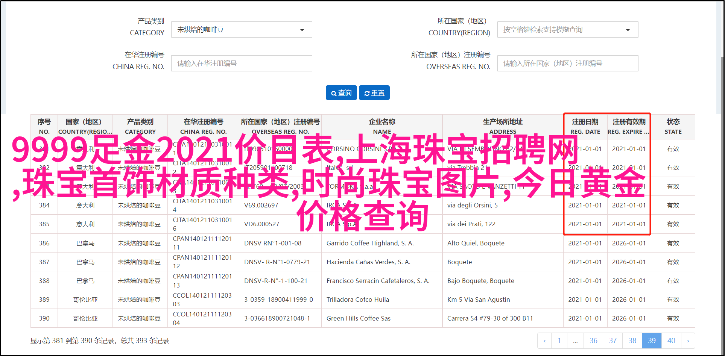725x357 pixels.
Task: Click the 国家(地区) COUNTRY column header
Action: [85, 127]
